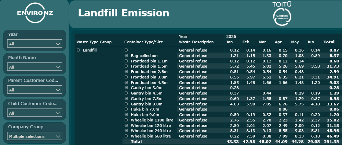The width and height of the screenshot is (342, 145).
Task: Collapse the Gantry bin 4.5m row
Action: pyautogui.click(x=126, y=93)
